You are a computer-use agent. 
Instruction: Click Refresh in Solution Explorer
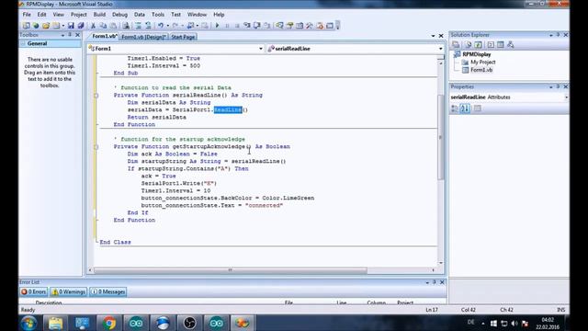point(478,45)
